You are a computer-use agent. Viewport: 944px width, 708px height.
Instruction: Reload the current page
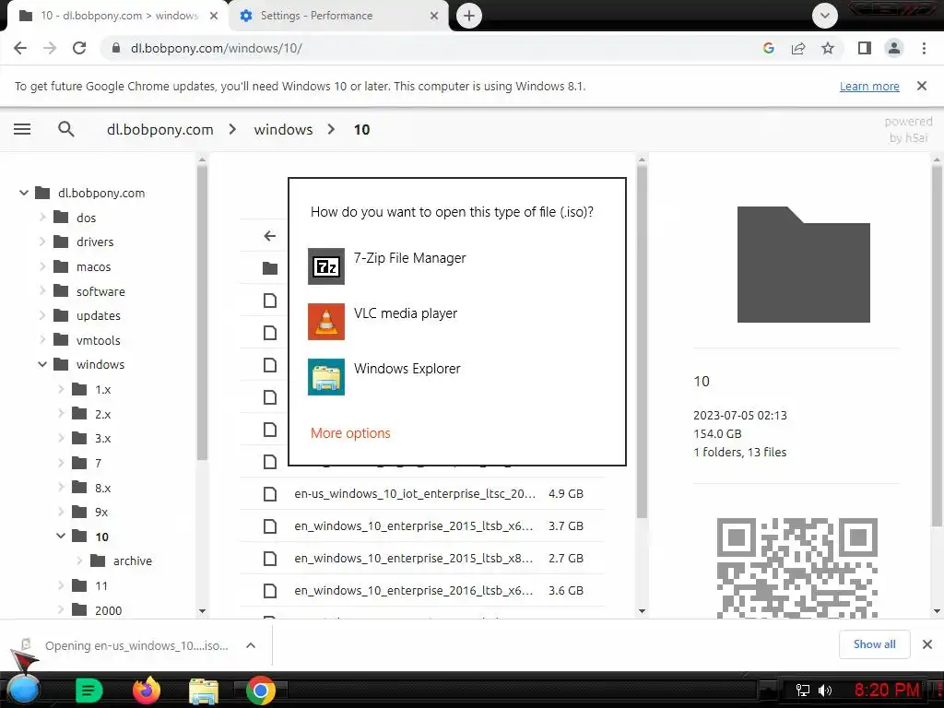click(x=79, y=48)
